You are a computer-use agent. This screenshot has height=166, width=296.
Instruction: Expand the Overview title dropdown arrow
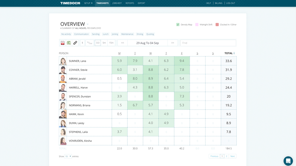[88, 24]
